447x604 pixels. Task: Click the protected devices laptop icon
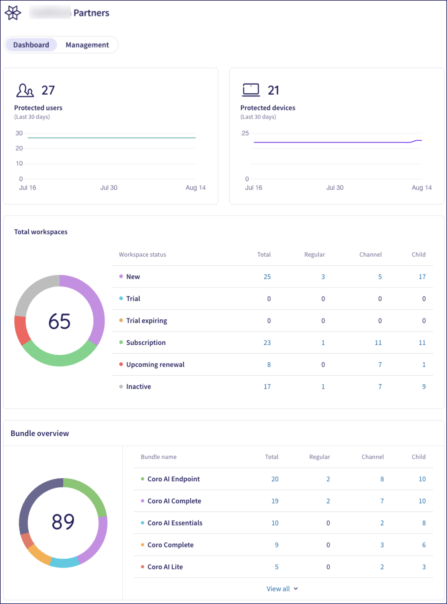251,90
